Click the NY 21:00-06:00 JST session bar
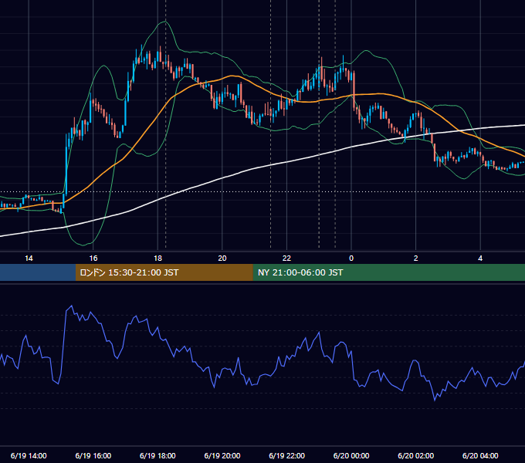This screenshot has height=463, width=525. click(x=388, y=272)
